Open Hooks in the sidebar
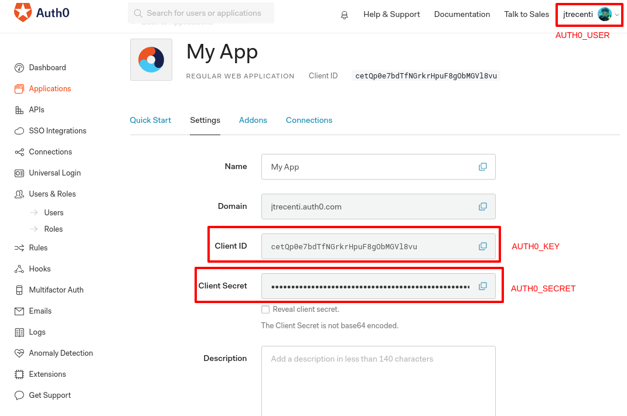The width and height of the screenshot is (627, 416). 40,269
